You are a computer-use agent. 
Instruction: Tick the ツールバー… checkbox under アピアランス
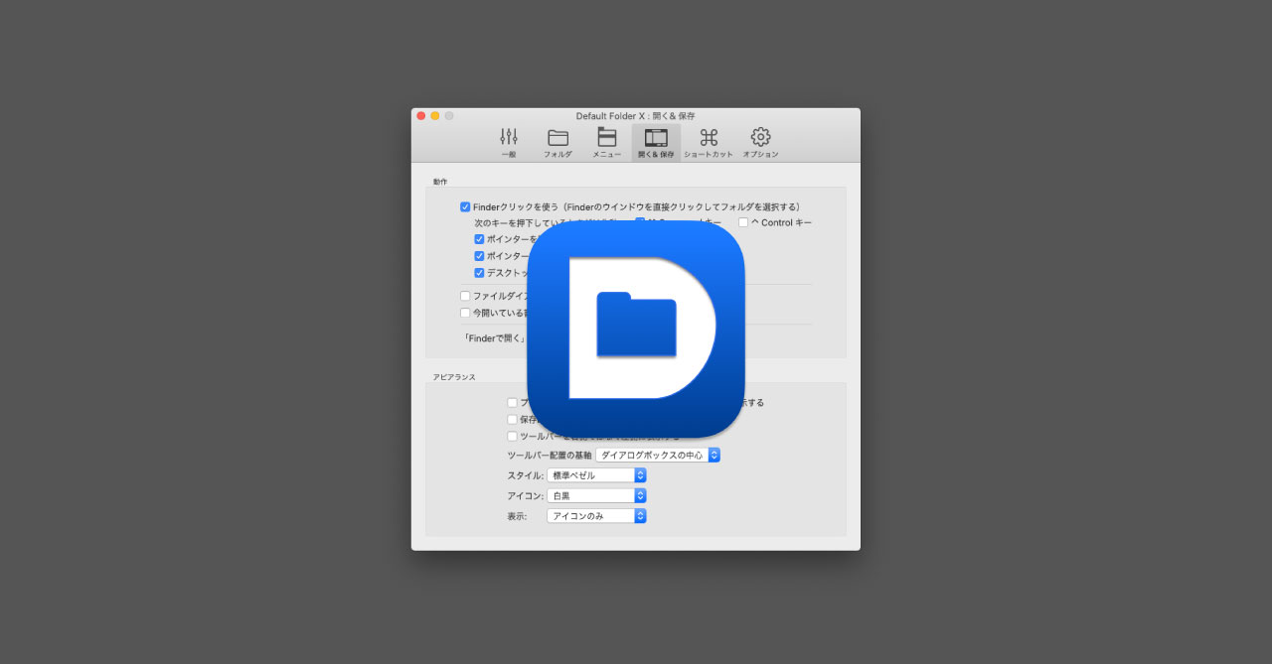click(512, 436)
